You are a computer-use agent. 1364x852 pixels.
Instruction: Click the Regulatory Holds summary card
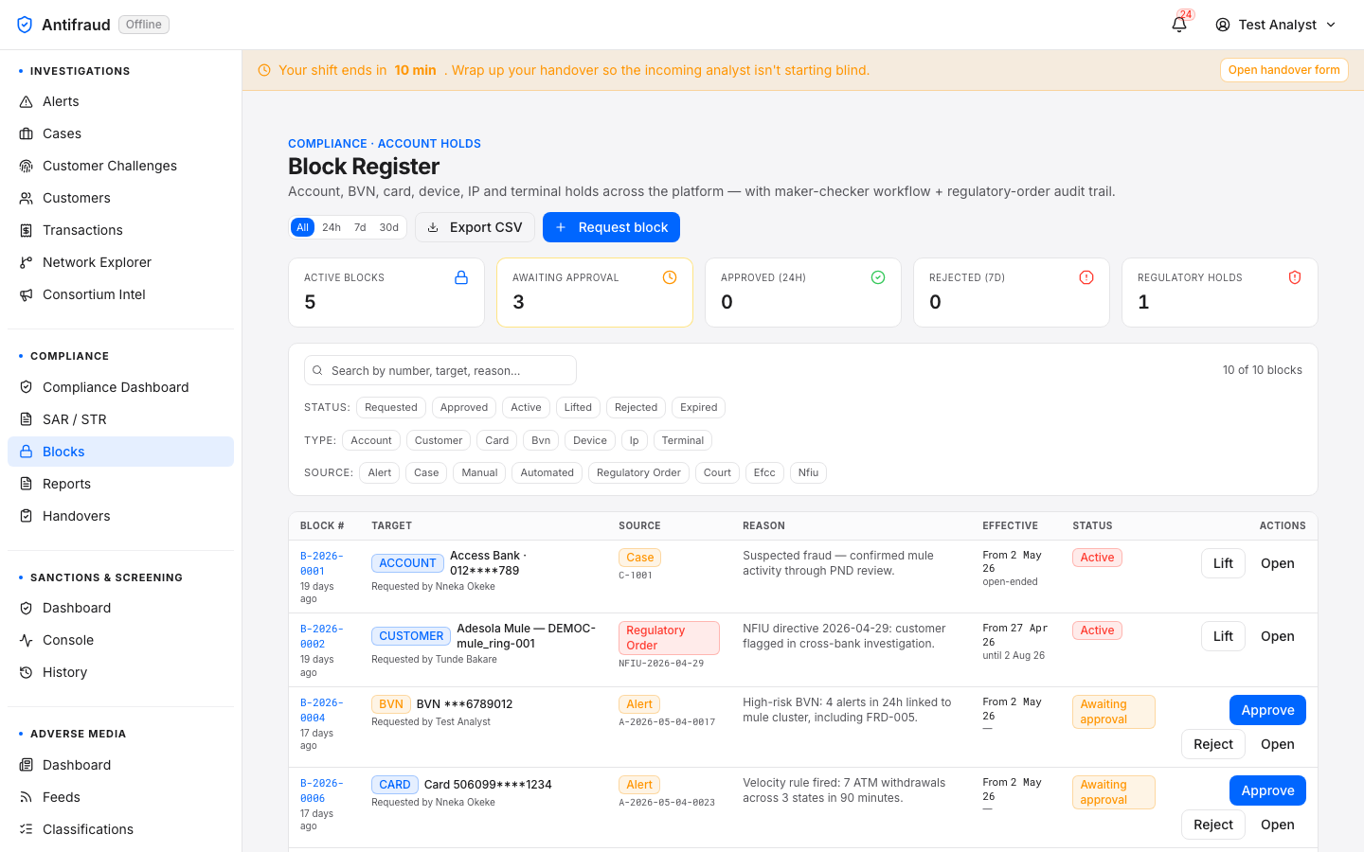click(x=1220, y=293)
